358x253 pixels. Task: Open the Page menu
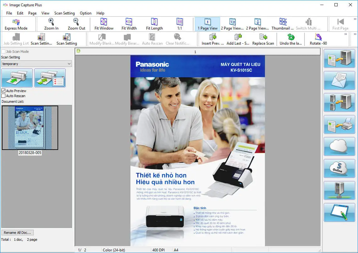pyautogui.click(x=32, y=13)
